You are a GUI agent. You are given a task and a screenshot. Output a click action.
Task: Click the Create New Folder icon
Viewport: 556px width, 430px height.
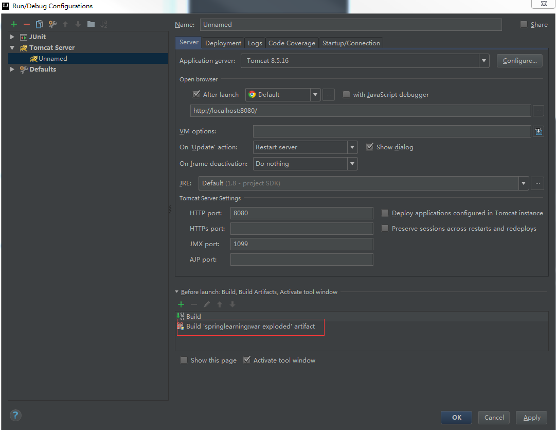coord(91,24)
